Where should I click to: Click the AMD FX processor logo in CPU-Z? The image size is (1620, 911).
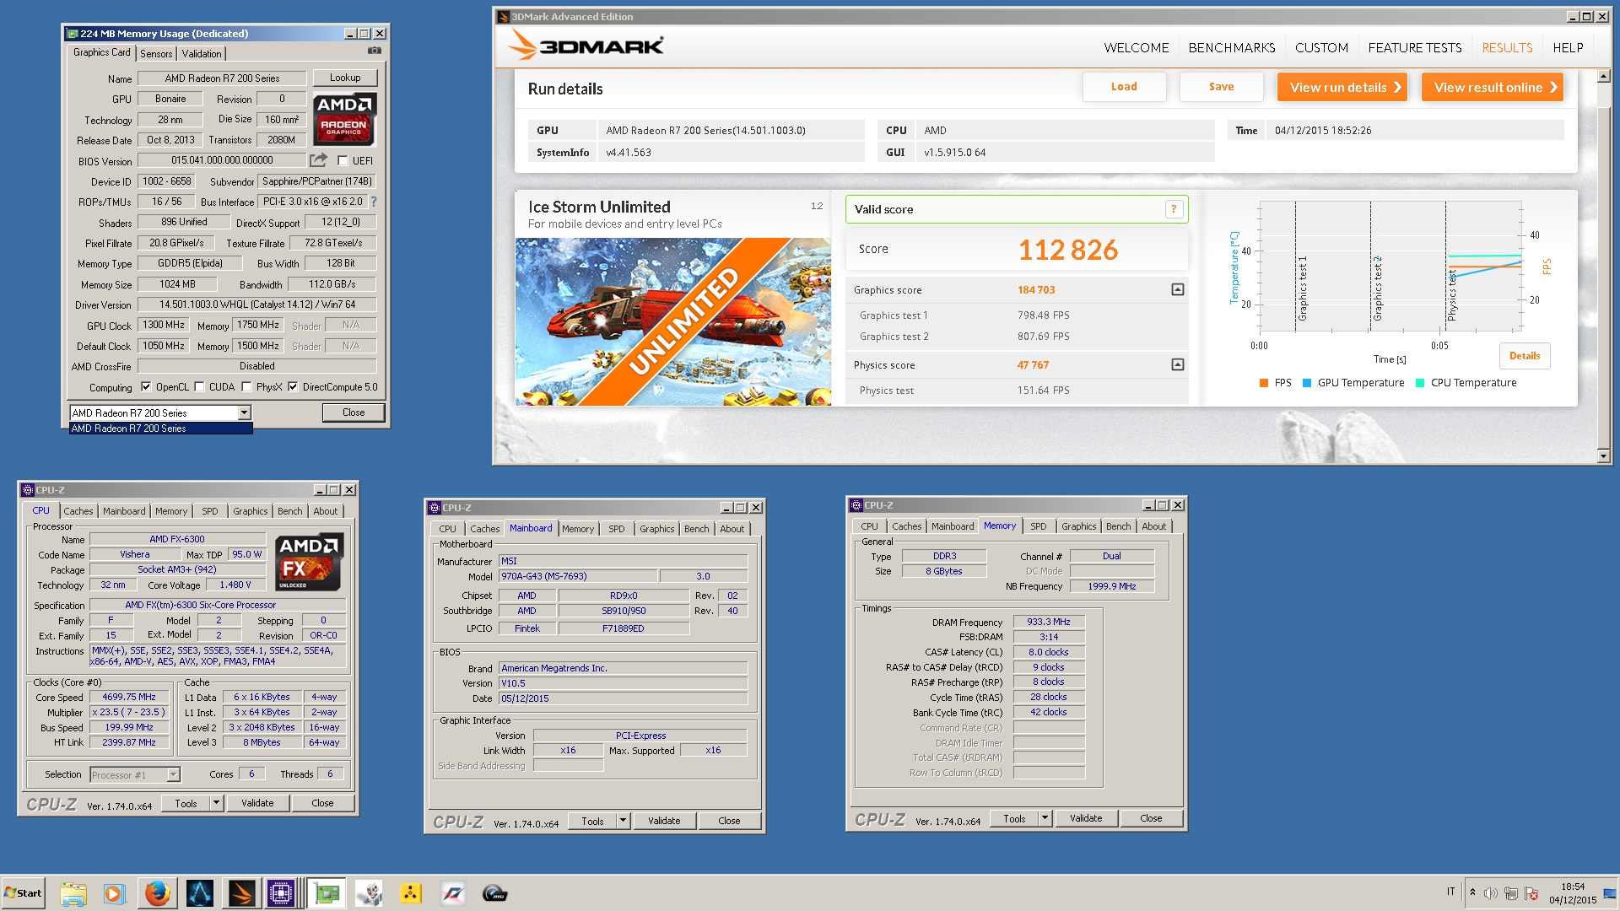310,562
